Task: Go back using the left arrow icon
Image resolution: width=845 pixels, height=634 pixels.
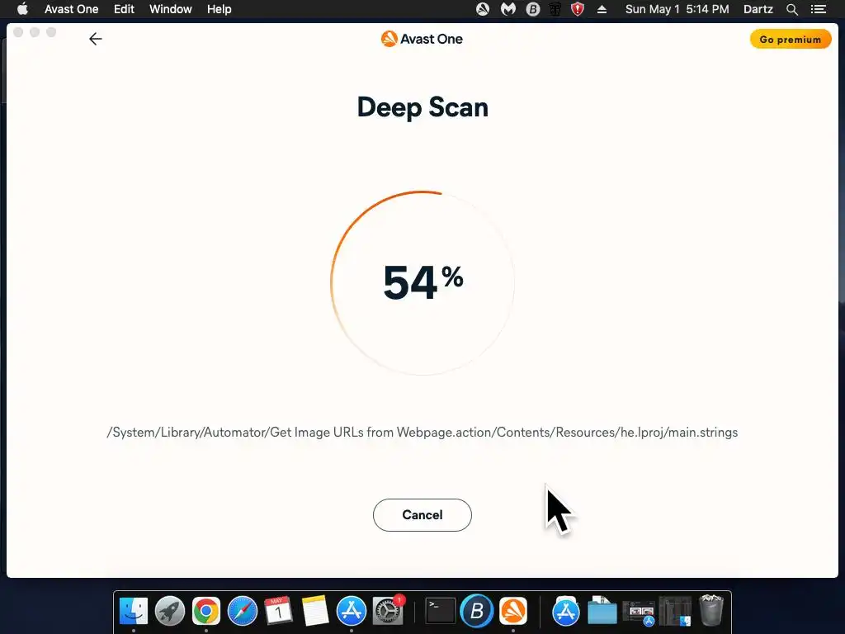Action: click(x=96, y=39)
